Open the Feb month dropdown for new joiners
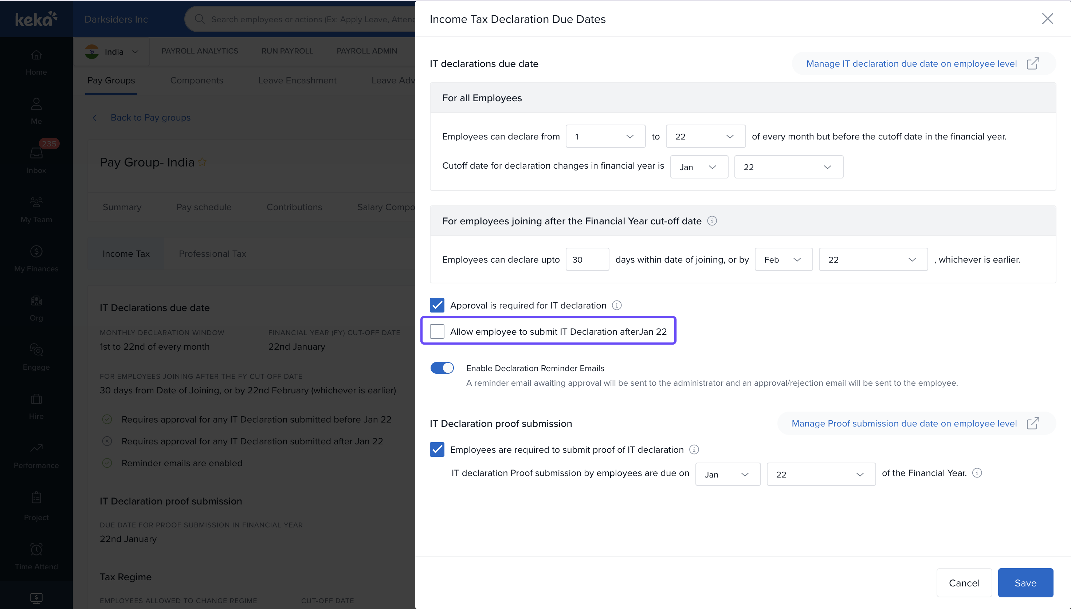 point(783,260)
